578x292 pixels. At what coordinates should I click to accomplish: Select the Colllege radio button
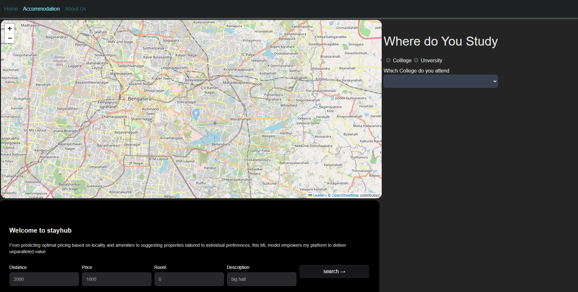(x=388, y=60)
